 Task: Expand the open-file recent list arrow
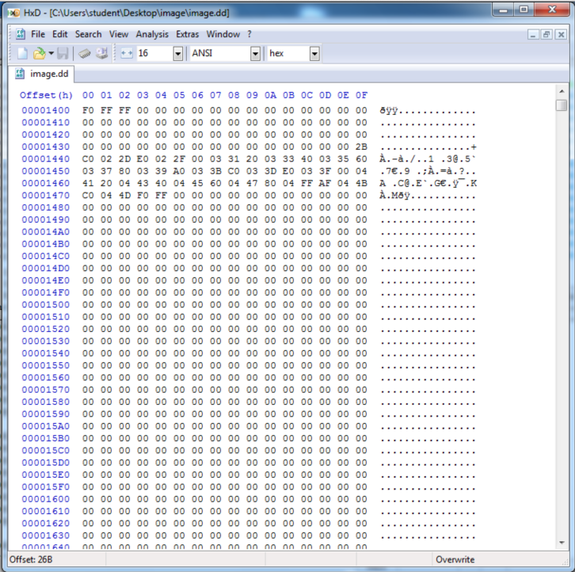click(51, 54)
